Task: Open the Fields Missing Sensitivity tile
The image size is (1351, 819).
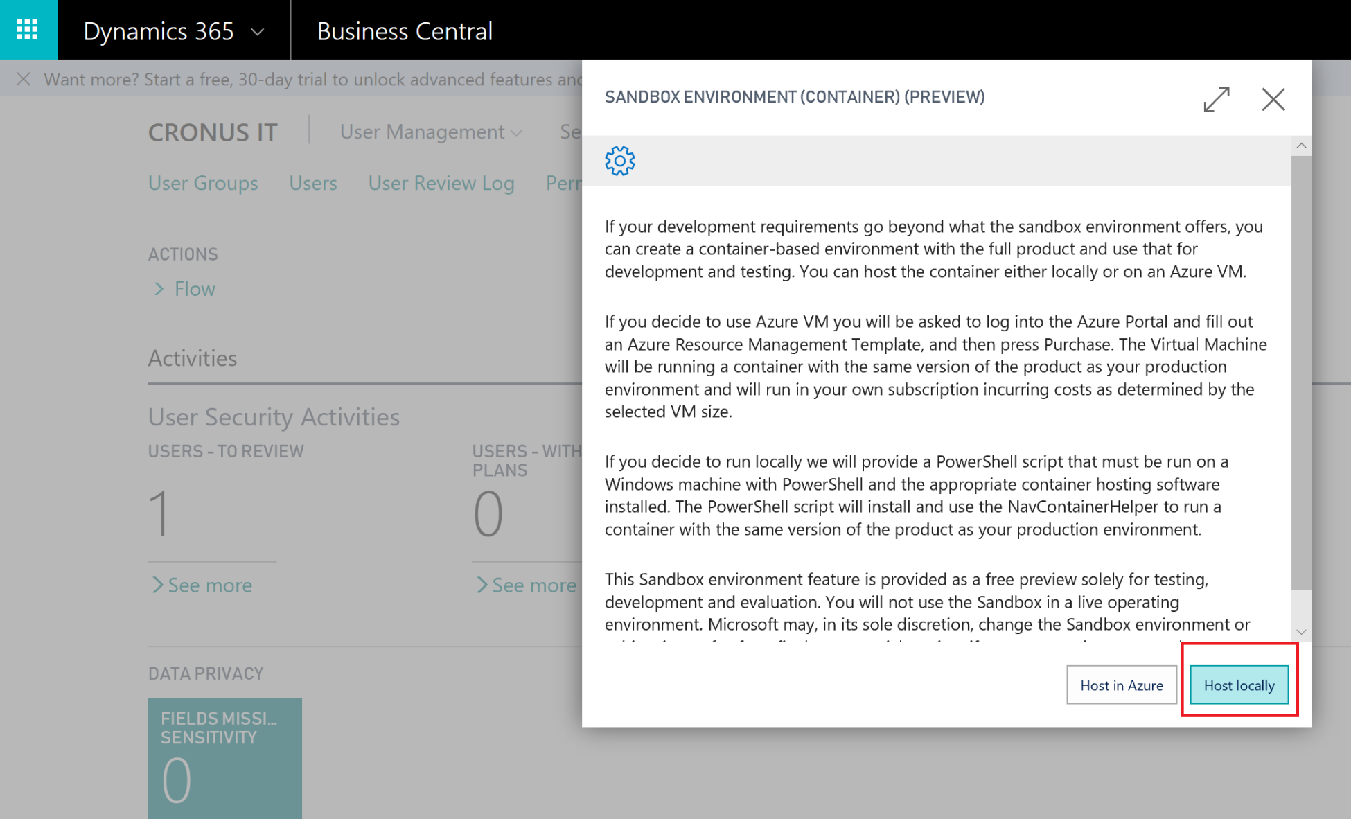Action: [224, 758]
